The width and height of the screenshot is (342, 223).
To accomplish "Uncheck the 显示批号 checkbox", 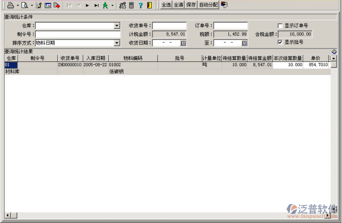I will click(280, 42).
